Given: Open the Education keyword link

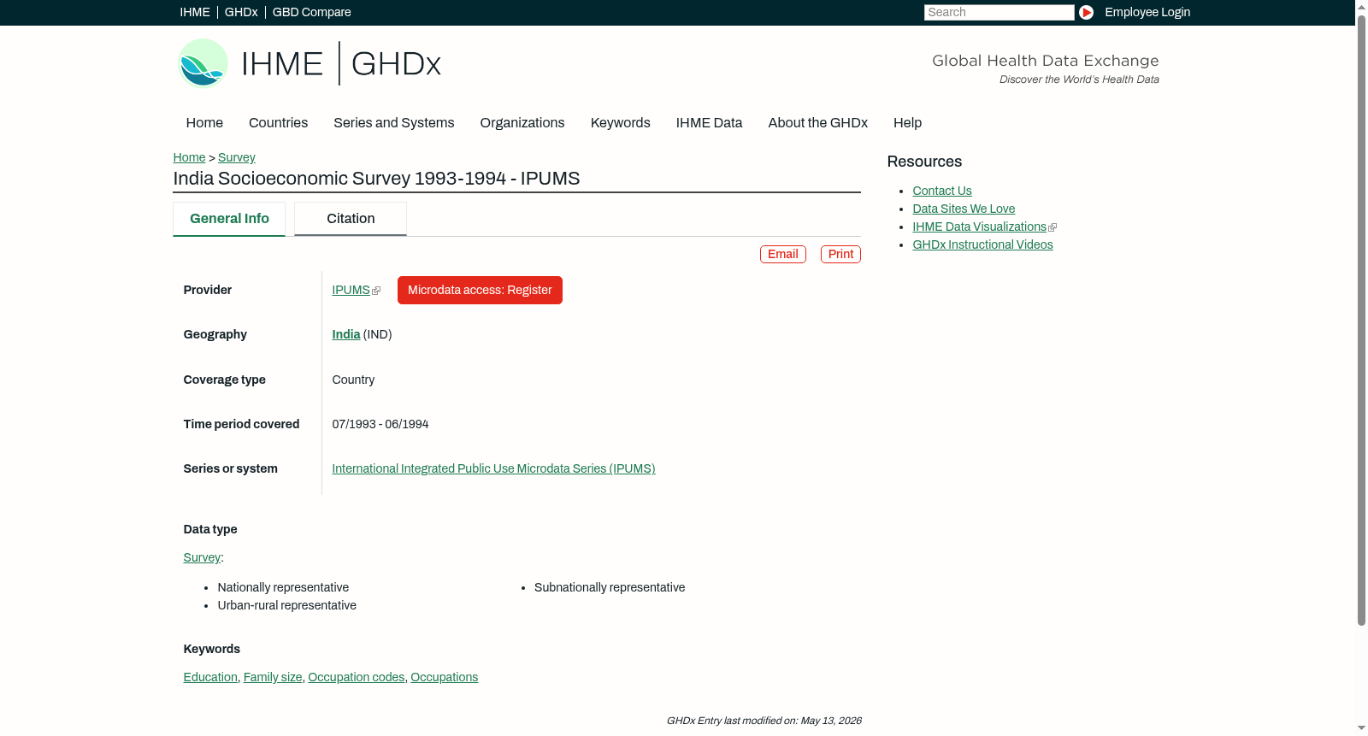Looking at the screenshot, I should (210, 677).
